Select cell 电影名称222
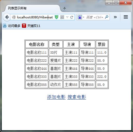 [x=37, y=60]
